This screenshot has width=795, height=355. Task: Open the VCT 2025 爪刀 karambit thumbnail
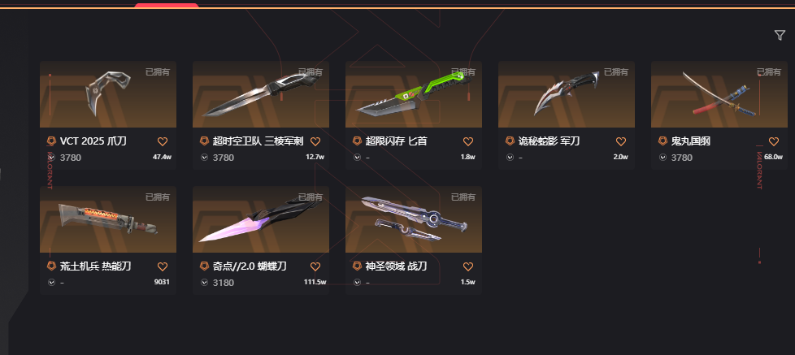[x=108, y=94]
